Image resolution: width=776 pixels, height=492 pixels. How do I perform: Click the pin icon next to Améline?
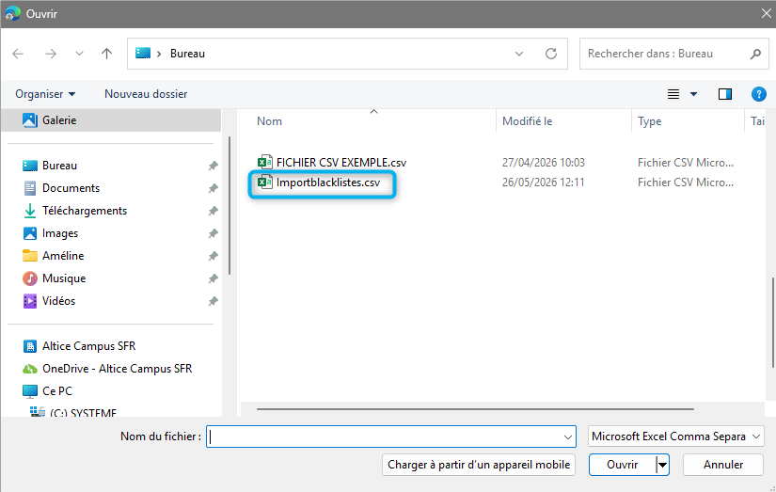point(213,256)
